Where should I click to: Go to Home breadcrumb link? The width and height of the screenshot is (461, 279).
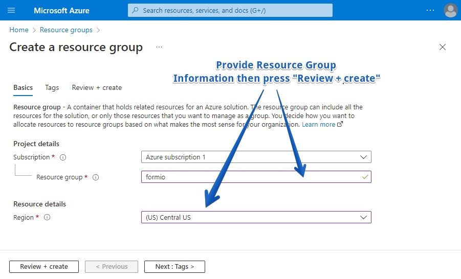[19, 30]
